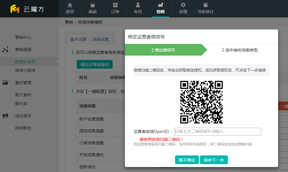
Task: Open 微信小程序 in the sidebar
Action: tap(25, 70)
